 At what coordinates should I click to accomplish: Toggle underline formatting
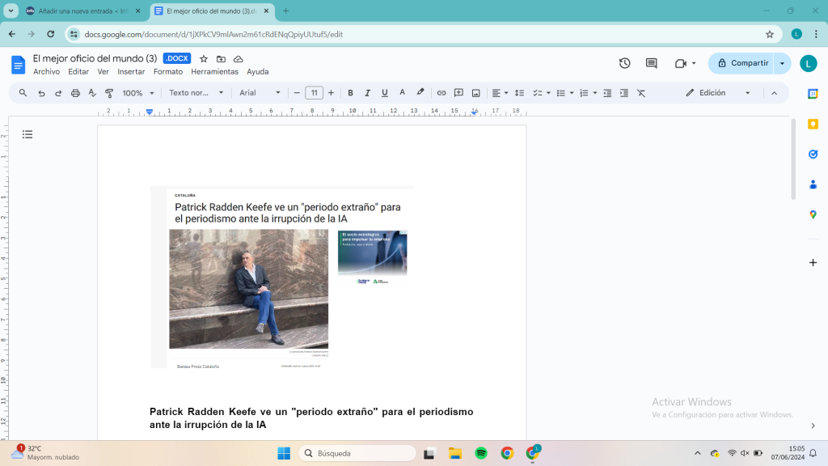tap(384, 93)
